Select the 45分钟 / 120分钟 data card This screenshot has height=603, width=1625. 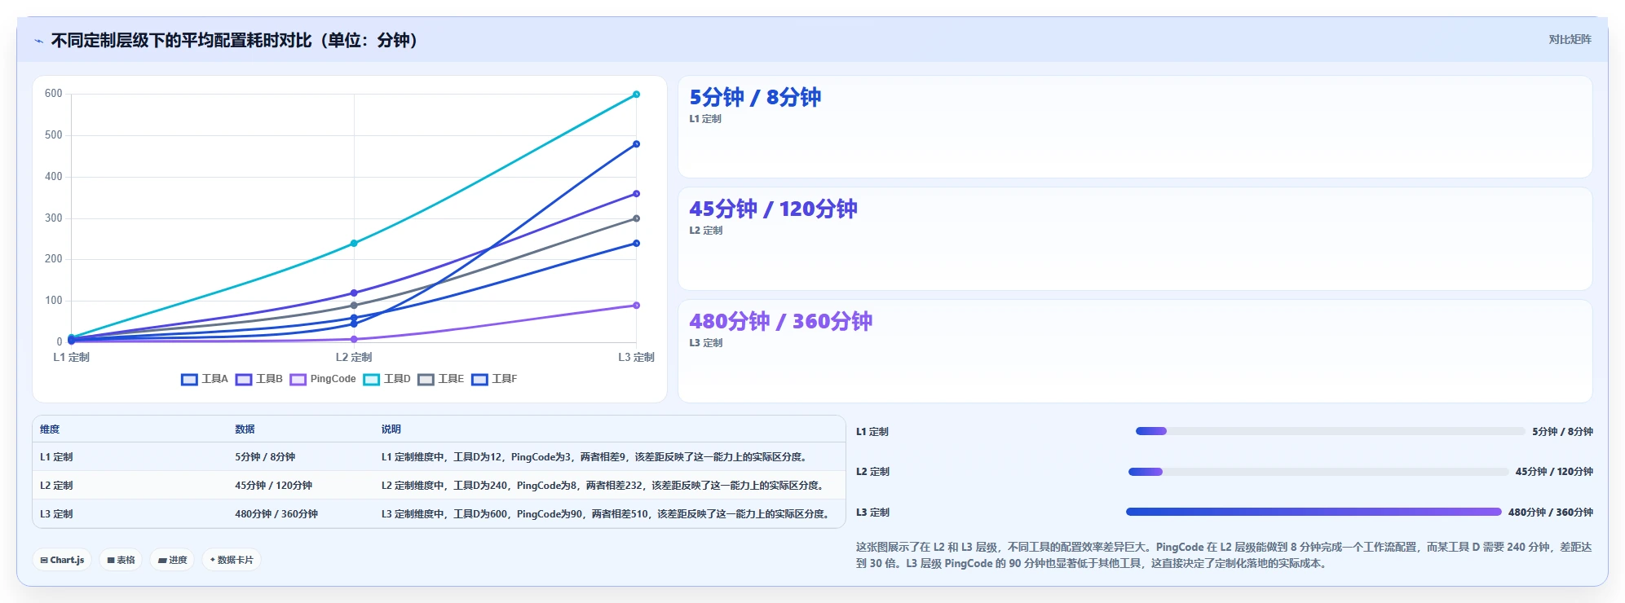click(1135, 239)
